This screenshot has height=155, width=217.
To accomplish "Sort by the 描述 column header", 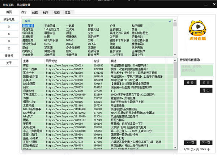I will 137,61.
